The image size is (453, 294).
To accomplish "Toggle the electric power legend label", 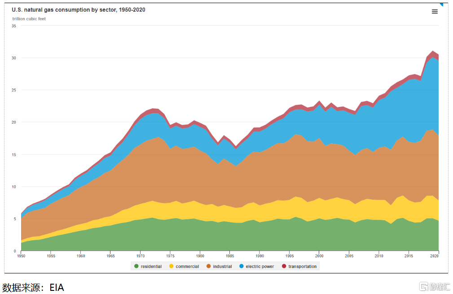I will (259, 266).
